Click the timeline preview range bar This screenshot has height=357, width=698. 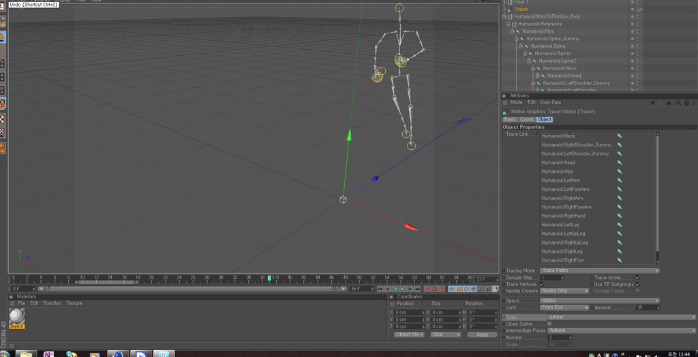click(x=192, y=289)
